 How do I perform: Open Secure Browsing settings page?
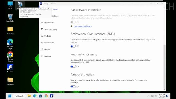point(51,29)
